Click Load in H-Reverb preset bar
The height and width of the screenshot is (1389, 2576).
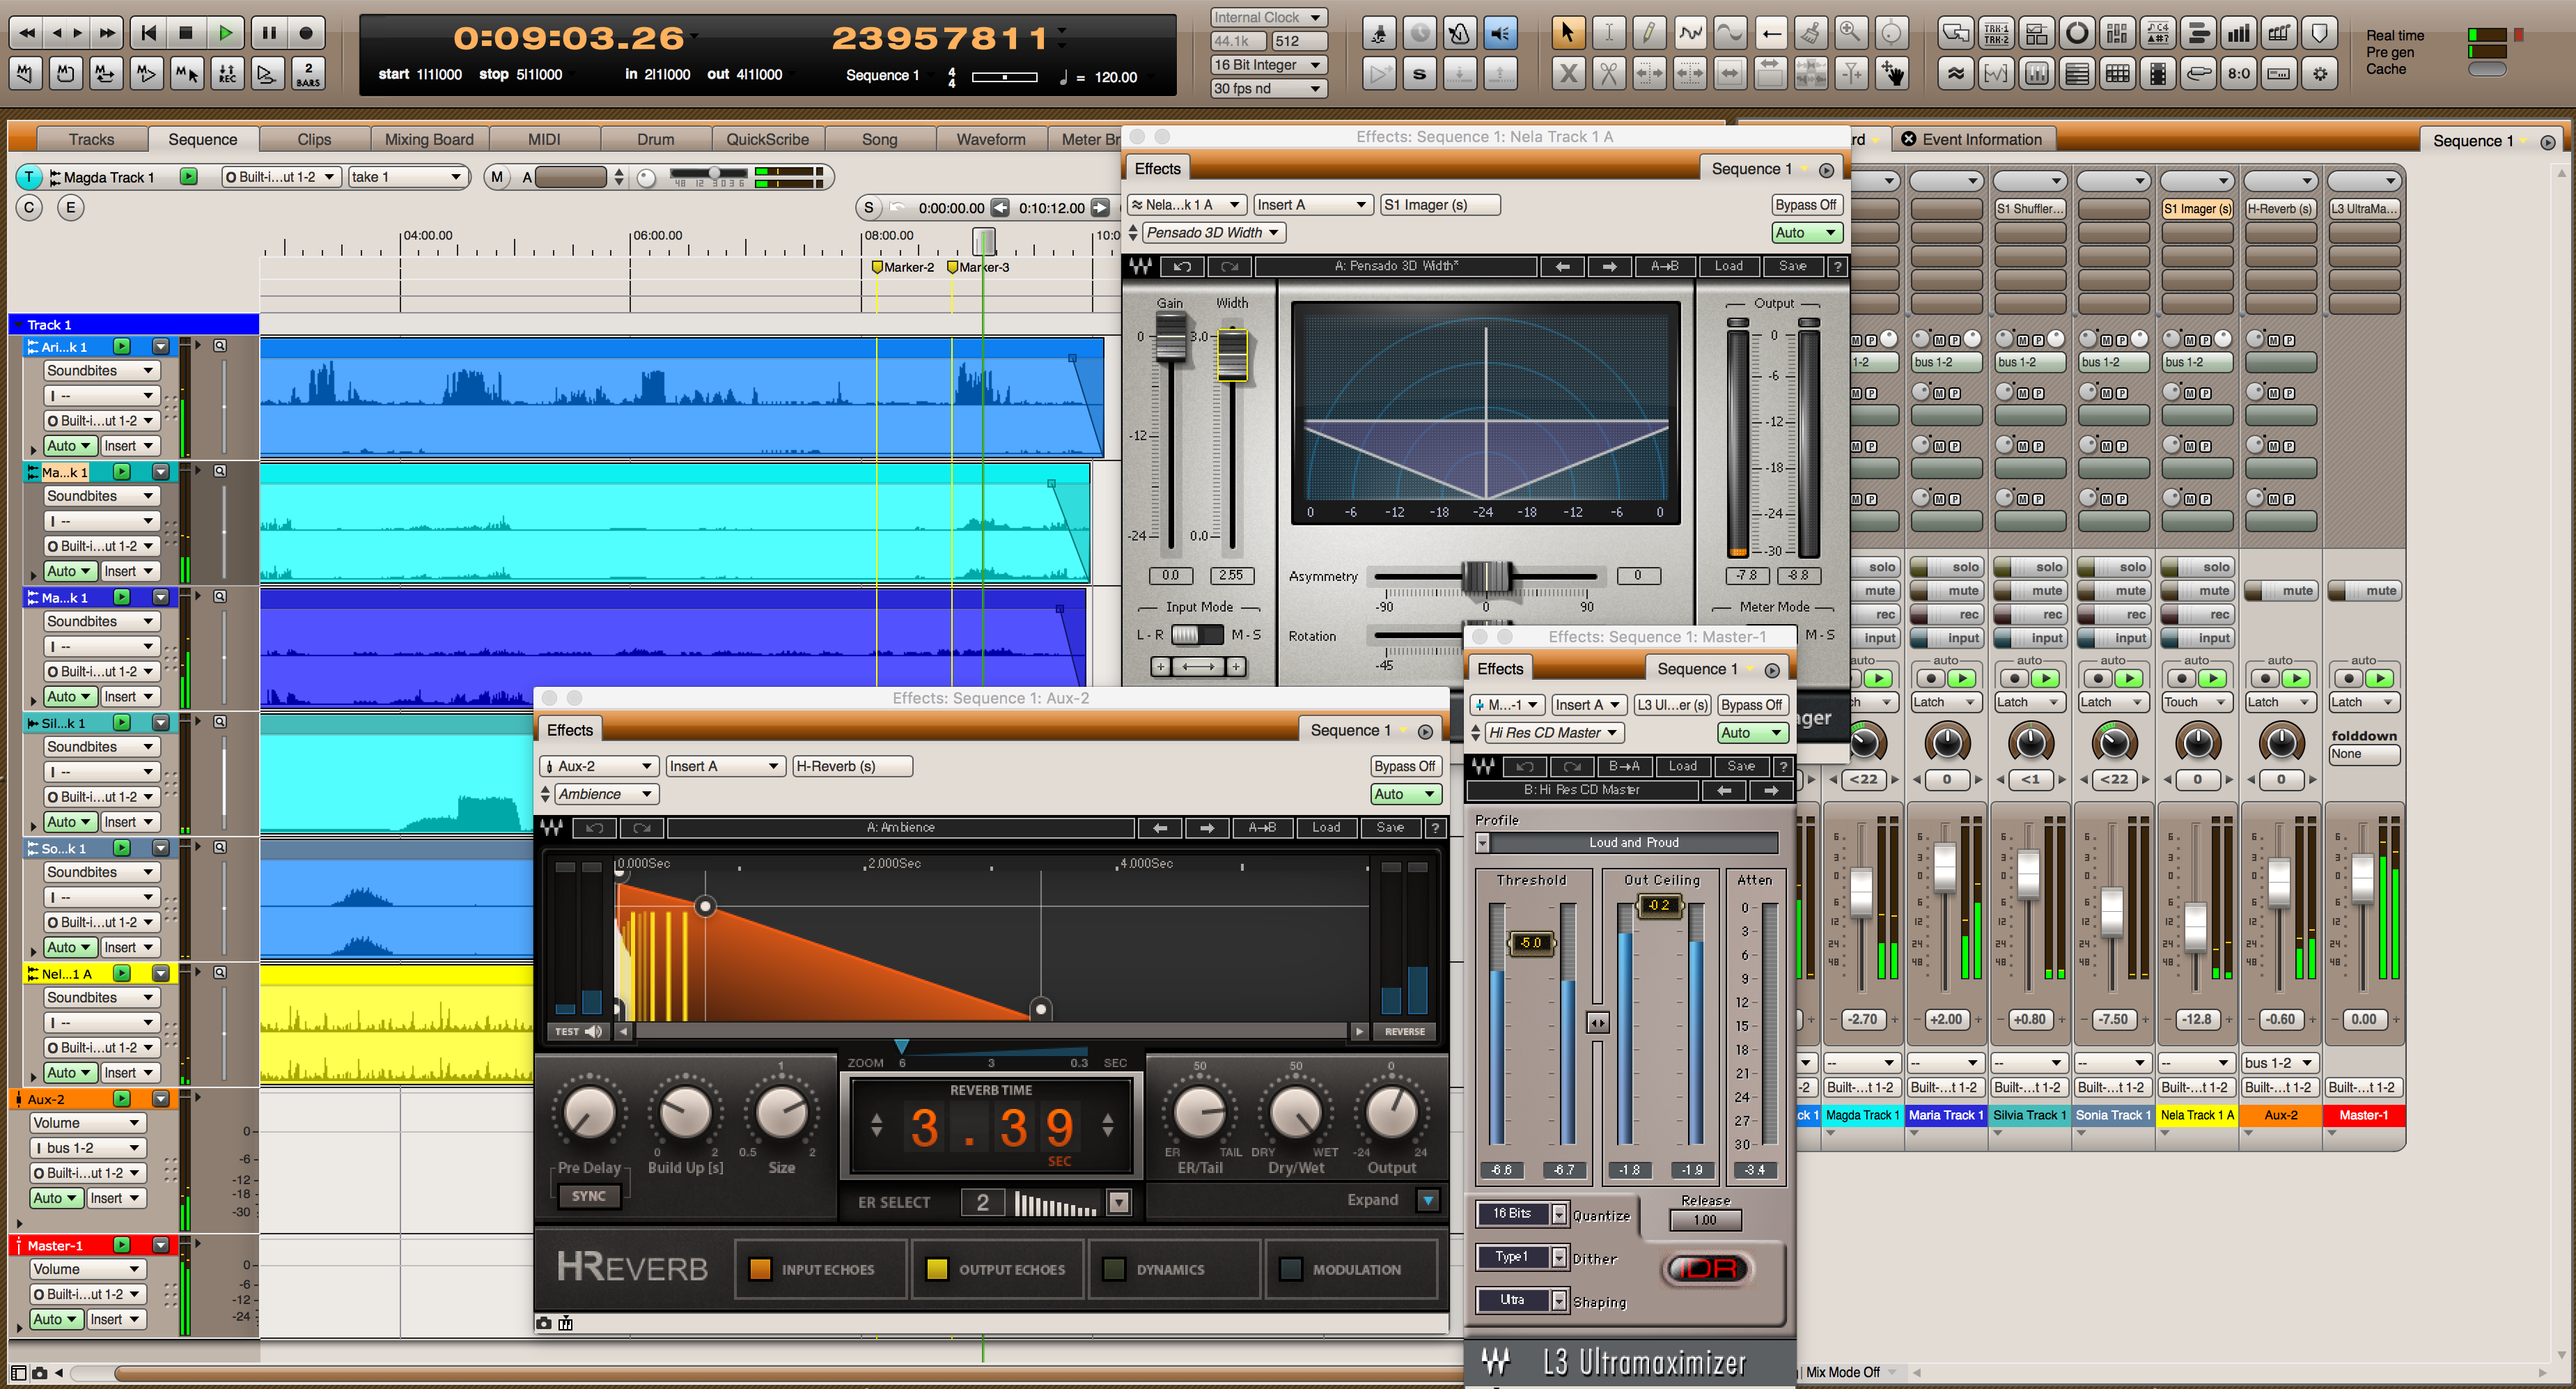point(1326,827)
